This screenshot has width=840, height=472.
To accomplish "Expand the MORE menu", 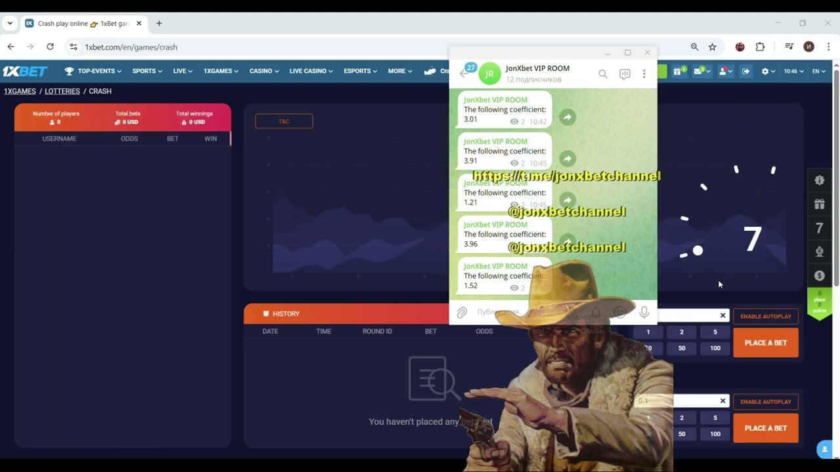I will click(400, 71).
